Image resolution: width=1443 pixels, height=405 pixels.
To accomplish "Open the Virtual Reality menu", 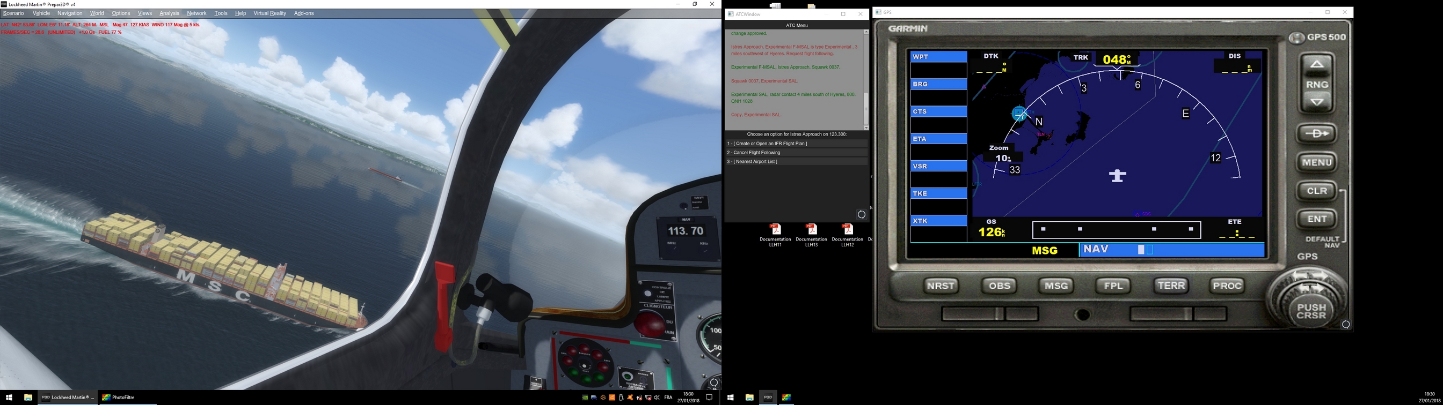I will 269,13.
